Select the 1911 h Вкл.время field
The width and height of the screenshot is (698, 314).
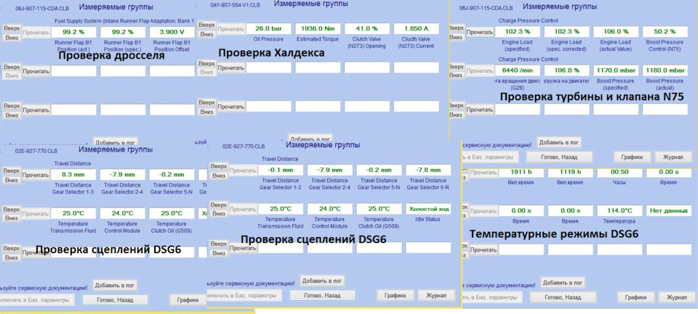click(521, 173)
